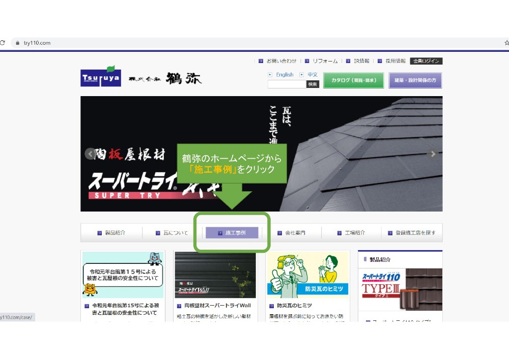Open 建築・設計関係の方 purple button

(415, 80)
